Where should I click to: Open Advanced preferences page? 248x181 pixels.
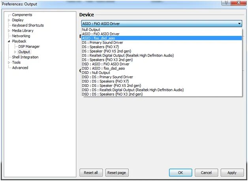click(x=20, y=68)
